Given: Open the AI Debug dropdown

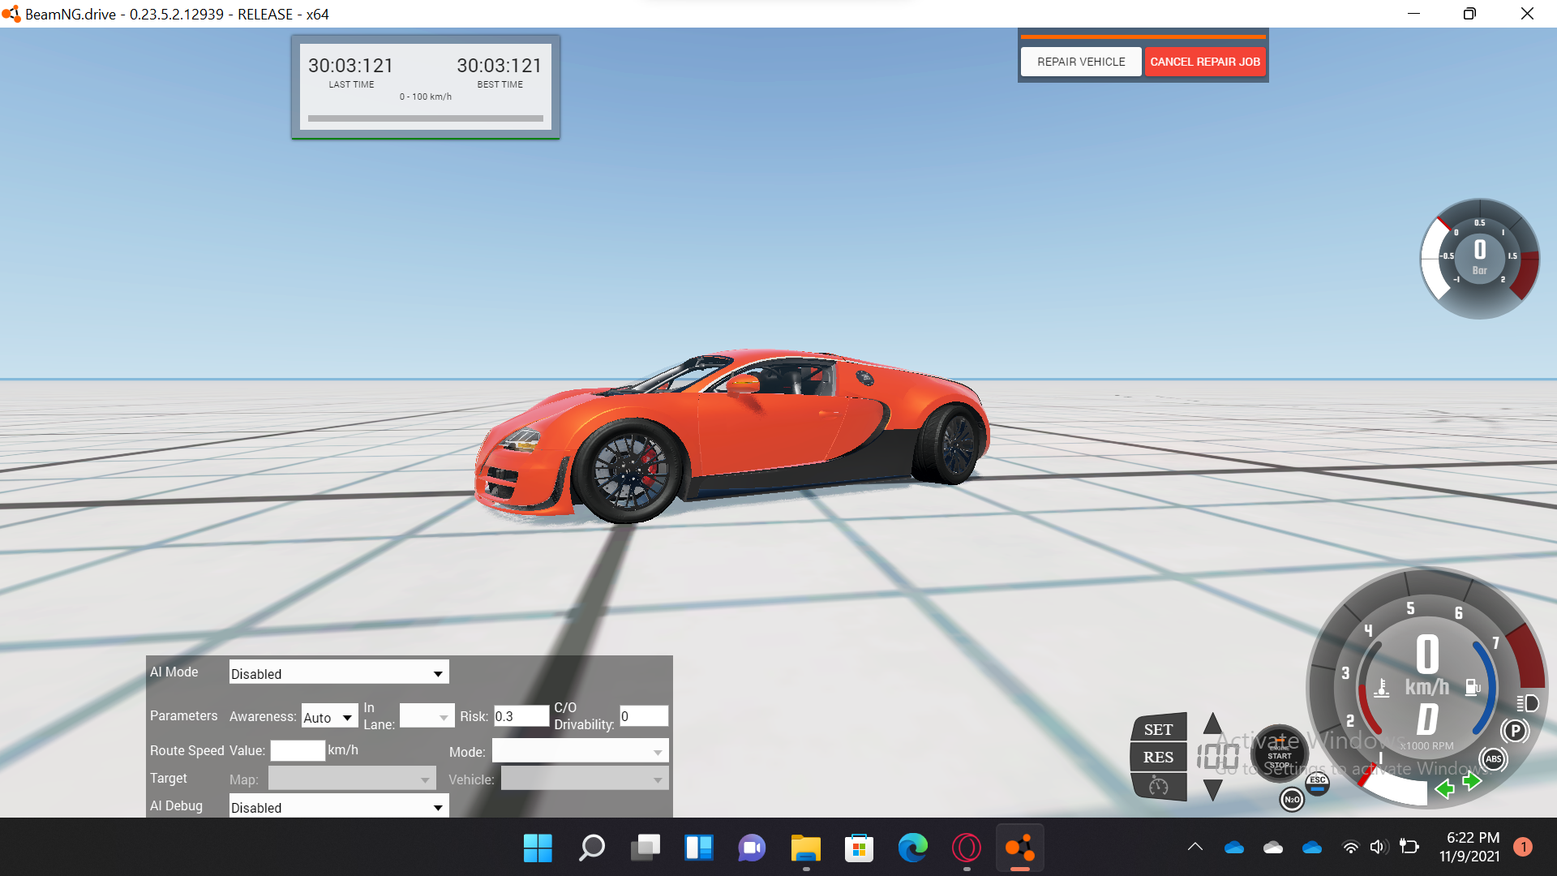Looking at the screenshot, I should pyautogui.click(x=338, y=807).
